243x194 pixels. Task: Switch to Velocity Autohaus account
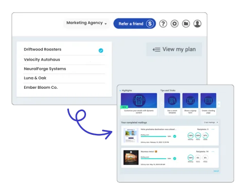[x=64, y=60]
